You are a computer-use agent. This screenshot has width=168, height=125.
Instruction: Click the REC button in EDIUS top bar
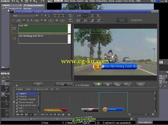pyautogui.click(x=158, y=1)
